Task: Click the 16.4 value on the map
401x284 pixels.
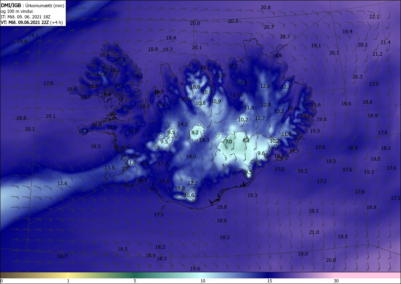Action: (x=352, y=148)
